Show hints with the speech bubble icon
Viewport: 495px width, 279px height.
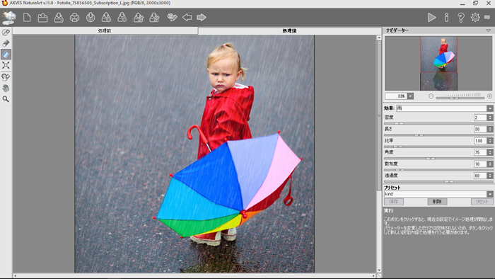click(487, 18)
